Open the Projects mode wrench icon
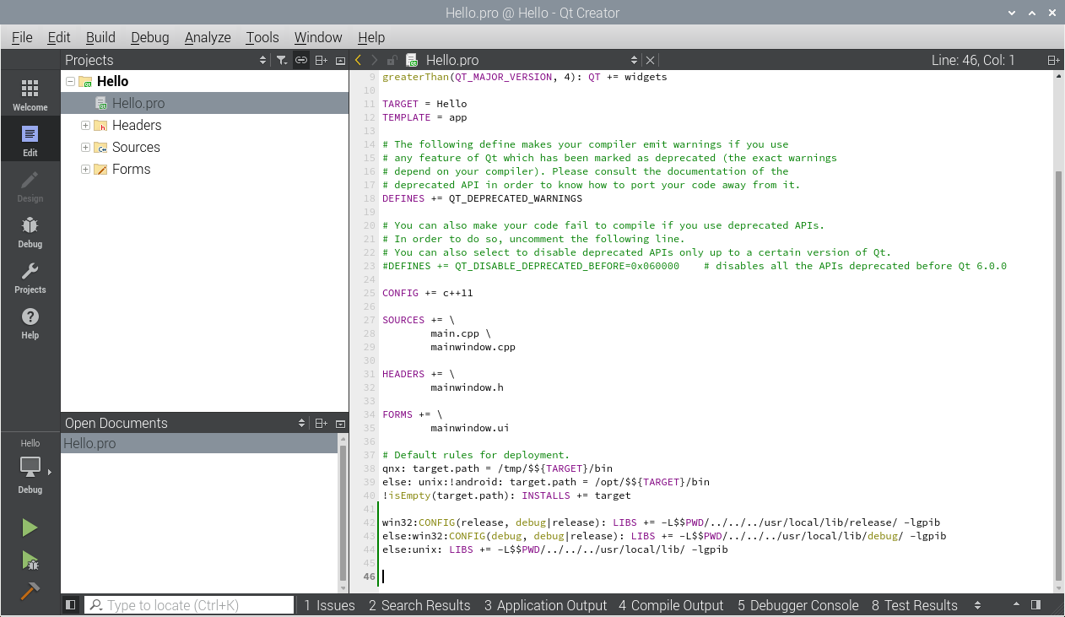Image resolution: width=1065 pixels, height=617 pixels. click(30, 277)
